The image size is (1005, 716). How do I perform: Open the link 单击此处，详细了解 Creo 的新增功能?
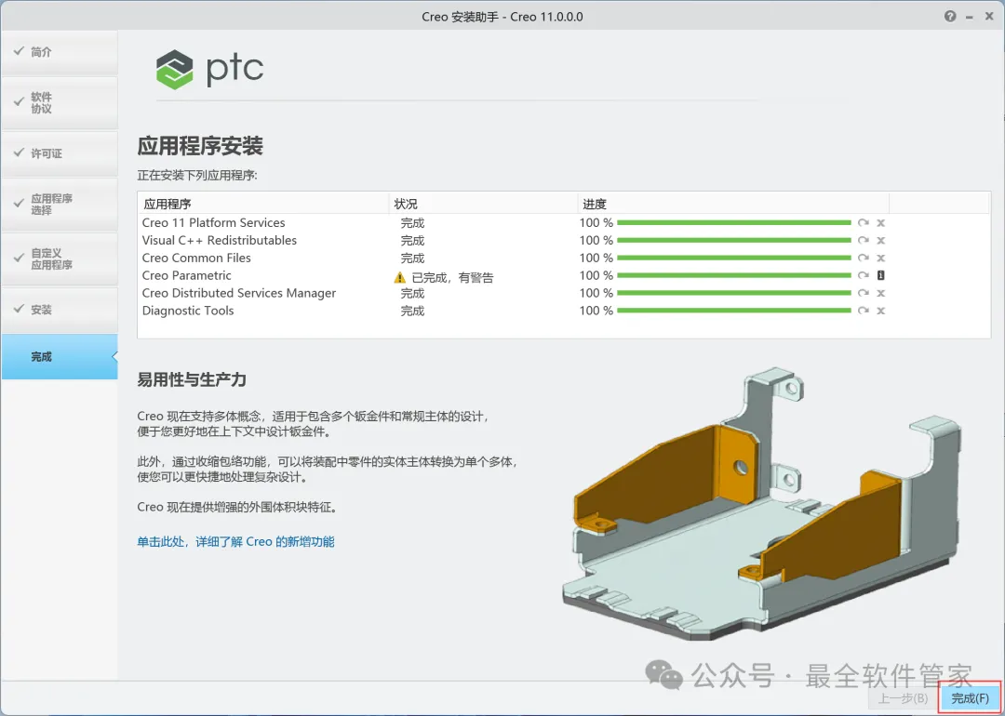click(x=235, y=542)
